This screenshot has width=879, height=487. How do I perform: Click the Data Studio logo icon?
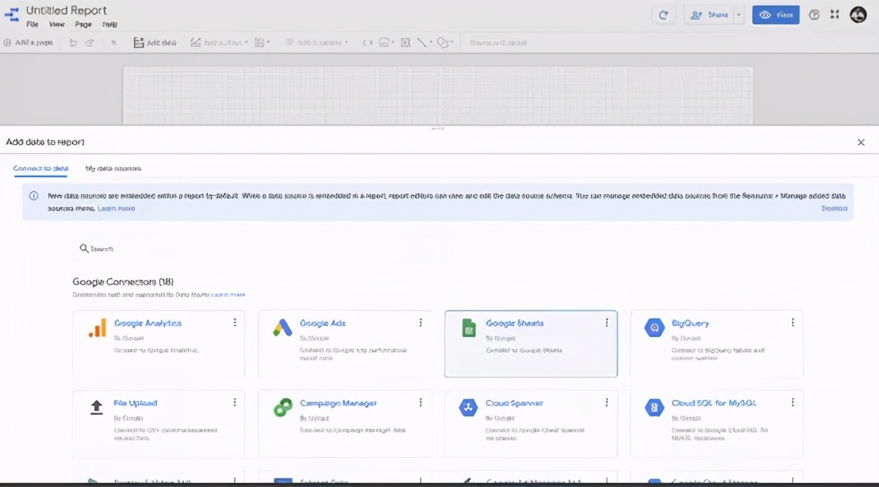12,15
